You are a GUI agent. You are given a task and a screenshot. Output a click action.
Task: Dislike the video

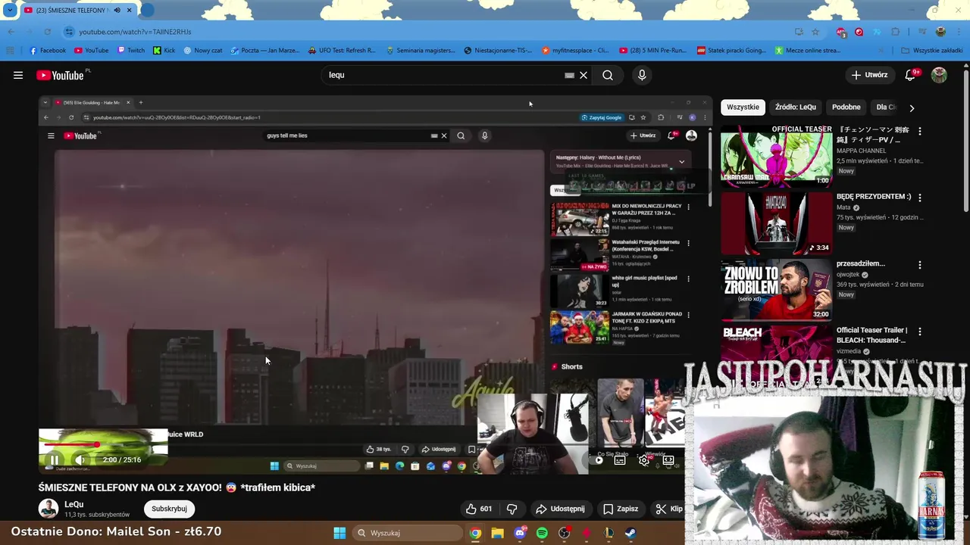[x=512, y=509]
